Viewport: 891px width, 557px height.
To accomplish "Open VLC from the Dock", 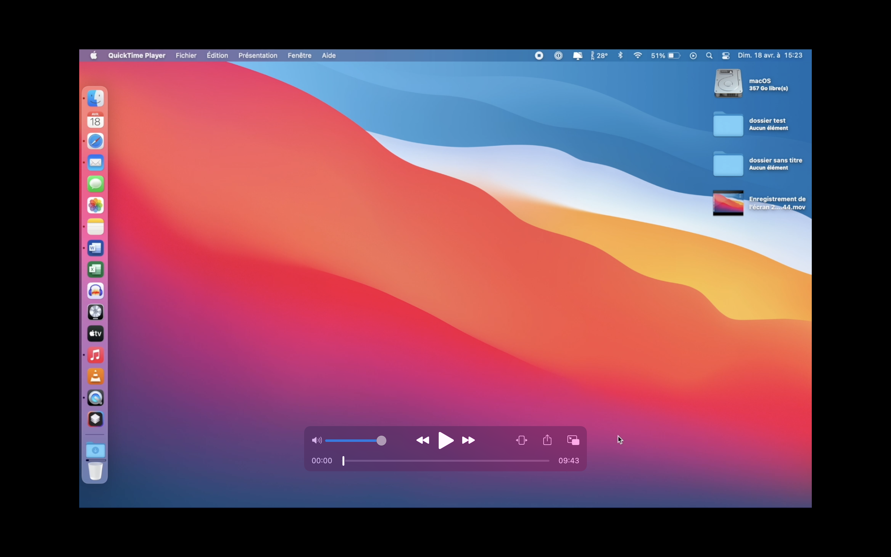I will click(95, 377).
